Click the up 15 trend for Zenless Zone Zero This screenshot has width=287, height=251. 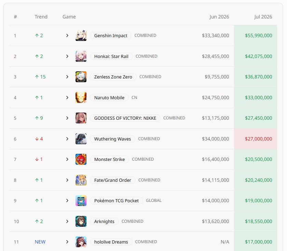(x=40, y=77)
